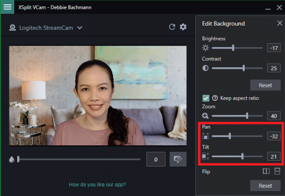Open camera settings gear
Screen dimensions: 285x196
[183, 27]
